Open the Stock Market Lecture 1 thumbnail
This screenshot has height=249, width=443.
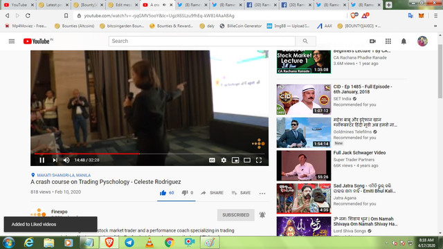point(304,62)
